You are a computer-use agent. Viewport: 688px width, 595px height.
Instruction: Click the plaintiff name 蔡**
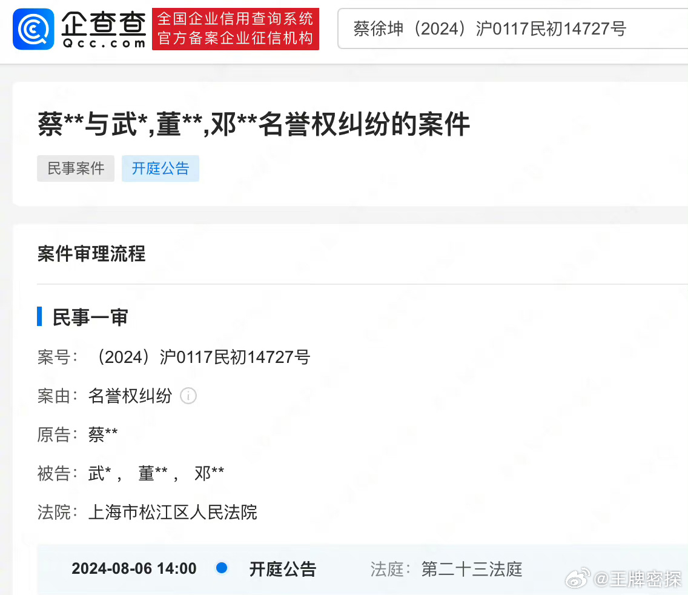tap(103, 434)
